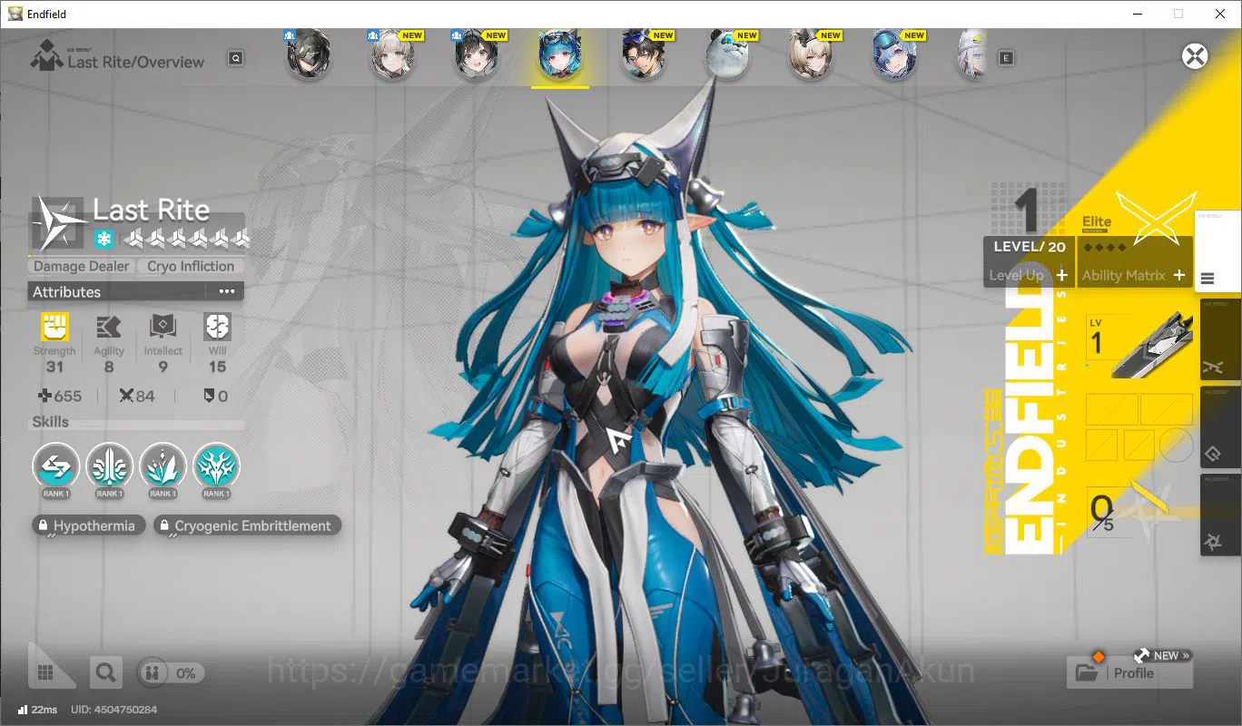Open the fourth skill with frost burst icon
This screenshot has width=1242, height=726.
tap(216, 466)
